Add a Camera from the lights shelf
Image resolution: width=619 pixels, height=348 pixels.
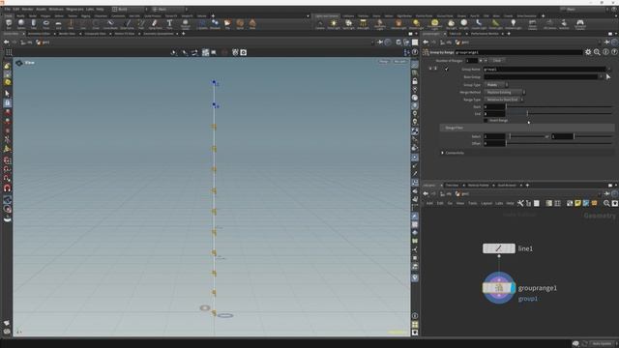[x=320, y=24]
